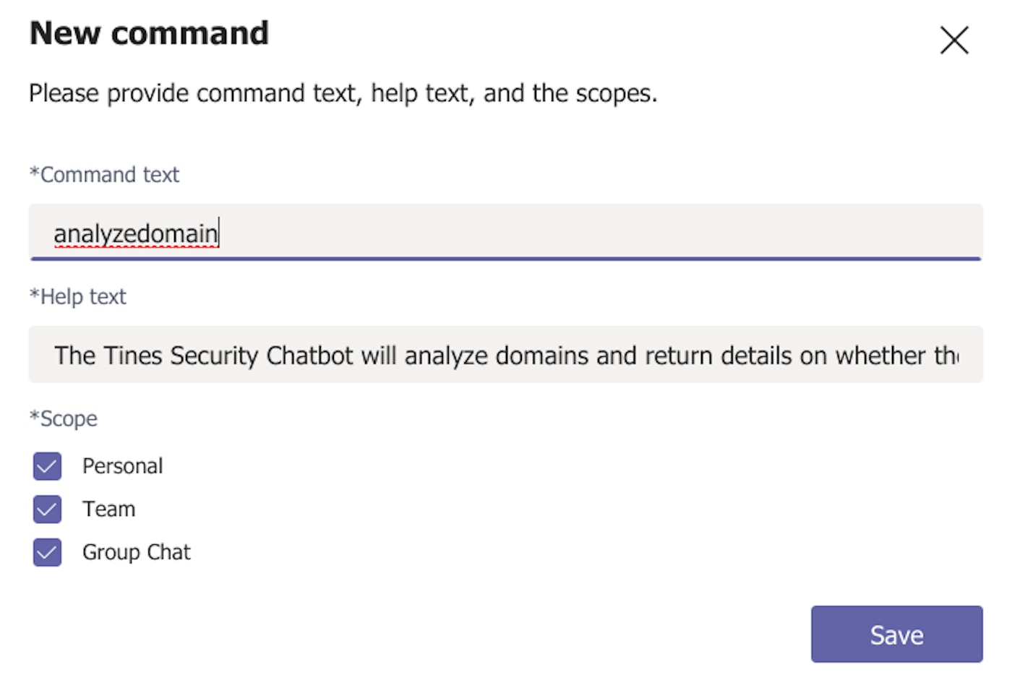
Task: Click the Command text input field
Action: [506, 233]
